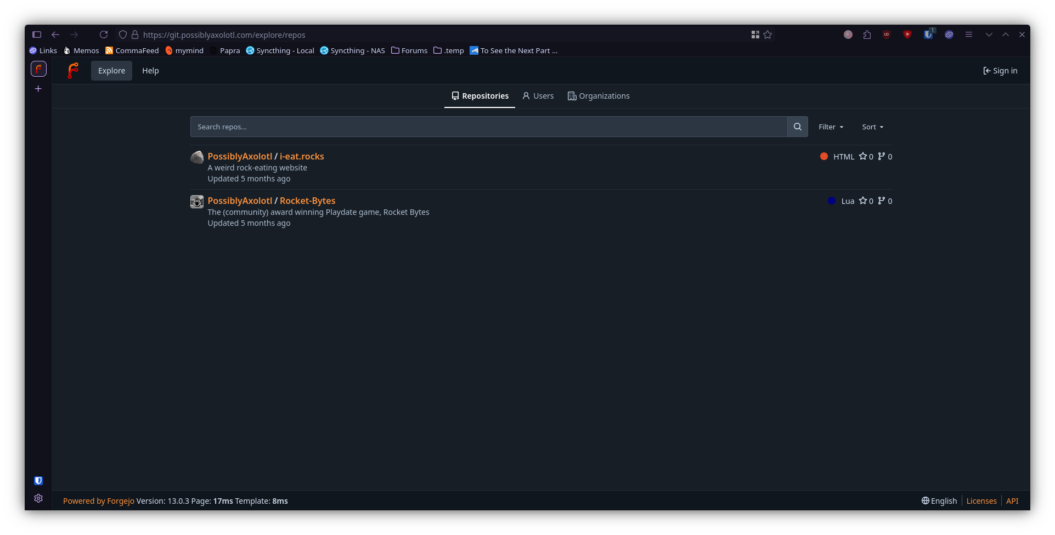Switch to the Users tab

click(x=538, y=96)
